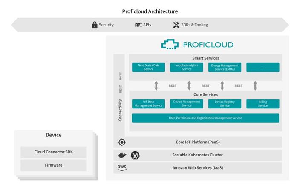This screenshot has height=190, width=294.
Task: Click the Scalable Kubernetes Cluster label
Action: pyautogui.click(x=197, y=155)
